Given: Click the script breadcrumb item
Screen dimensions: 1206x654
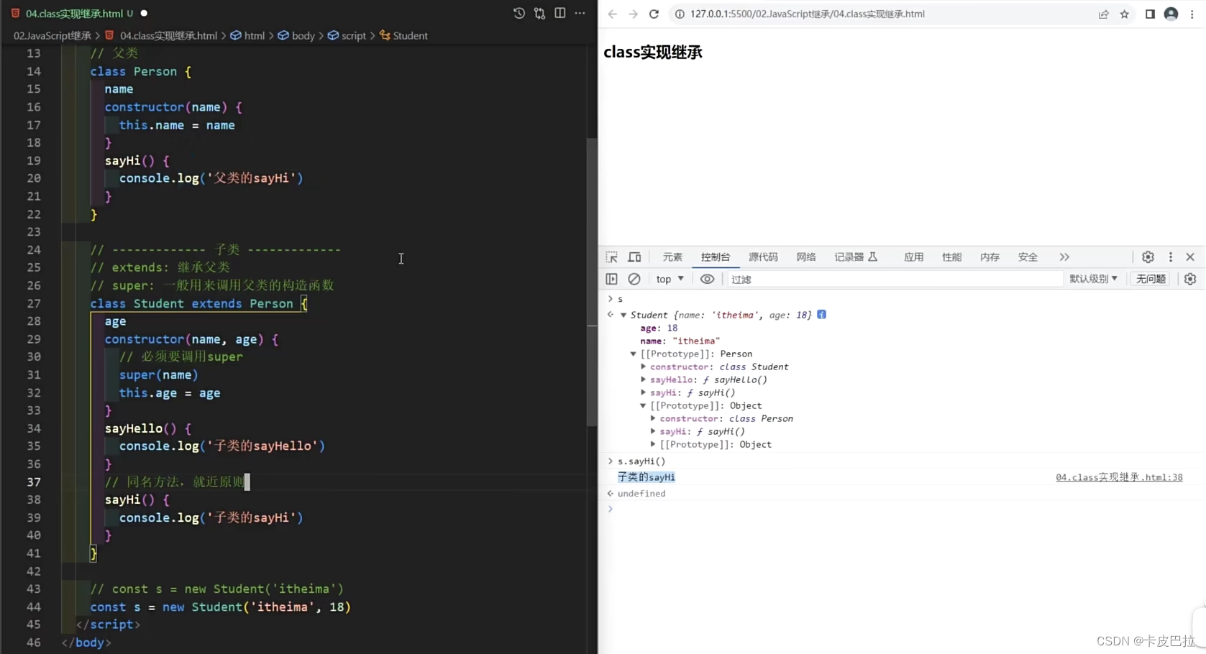Looking at the screenshot, I should [x=347, y=35].
